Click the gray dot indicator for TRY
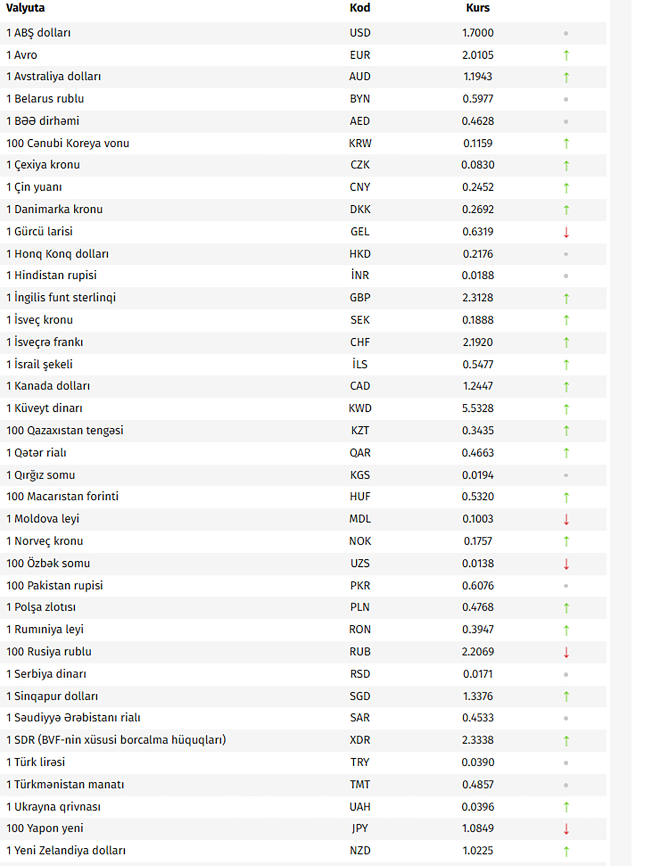 (566, 763)
